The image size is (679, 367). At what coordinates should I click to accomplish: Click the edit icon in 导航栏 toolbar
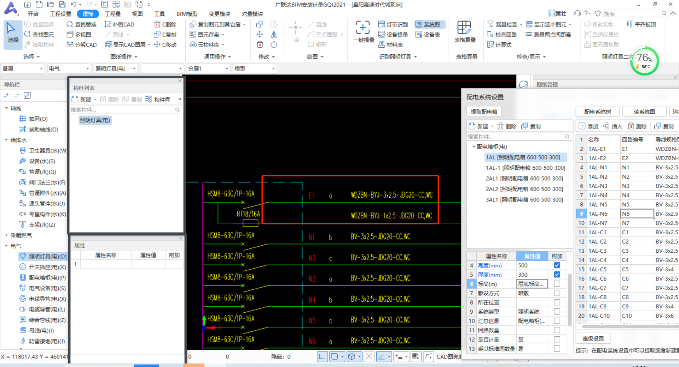click(x=27, y=96)
